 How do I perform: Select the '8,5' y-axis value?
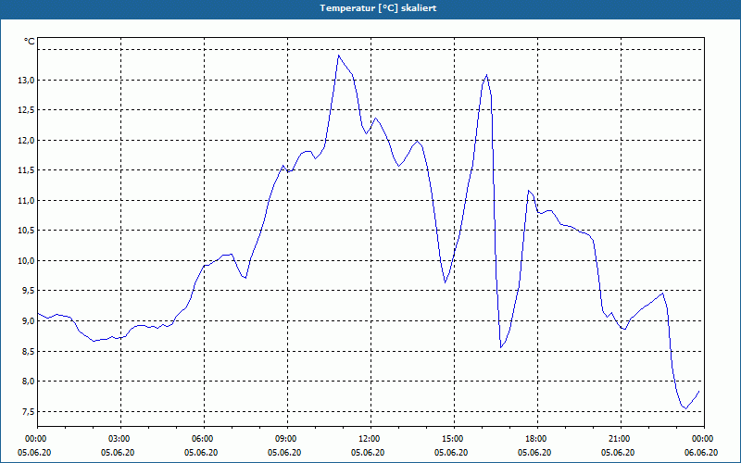28,352
